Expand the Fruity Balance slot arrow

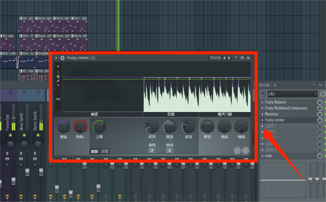262,102
